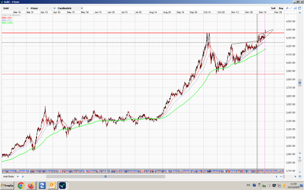The image size is (304, 190).
Task: Open Firefox from the taskbar
Action: point(31,186)
